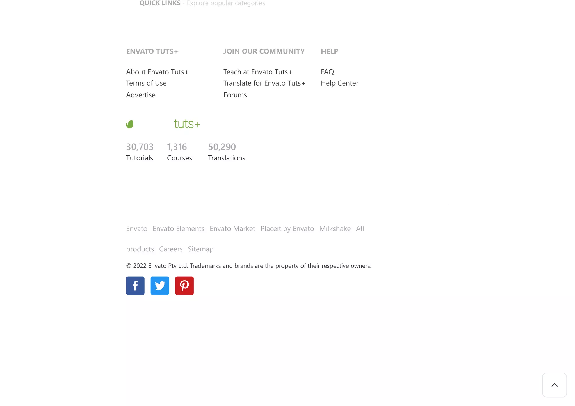The height and width of the screenshot is (406, 575).
Task: Open Envato Elements footer link
Action: [179, 229]
